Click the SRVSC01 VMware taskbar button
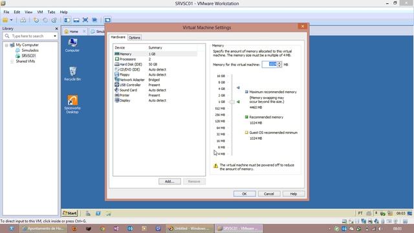This screenshot has width=414, height=233. pos(239,228)
